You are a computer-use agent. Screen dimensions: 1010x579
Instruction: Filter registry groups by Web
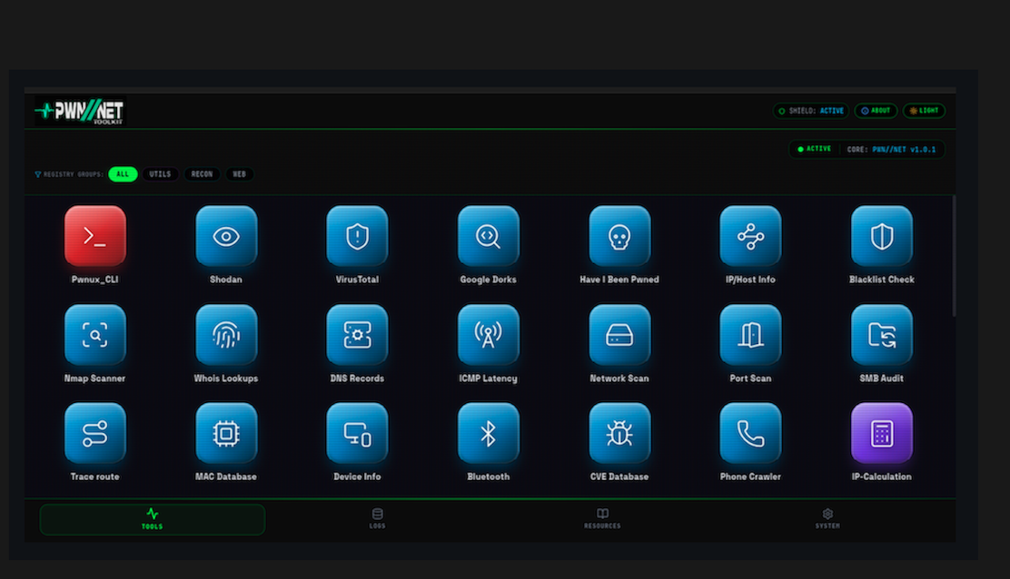[x=239, y=174]
